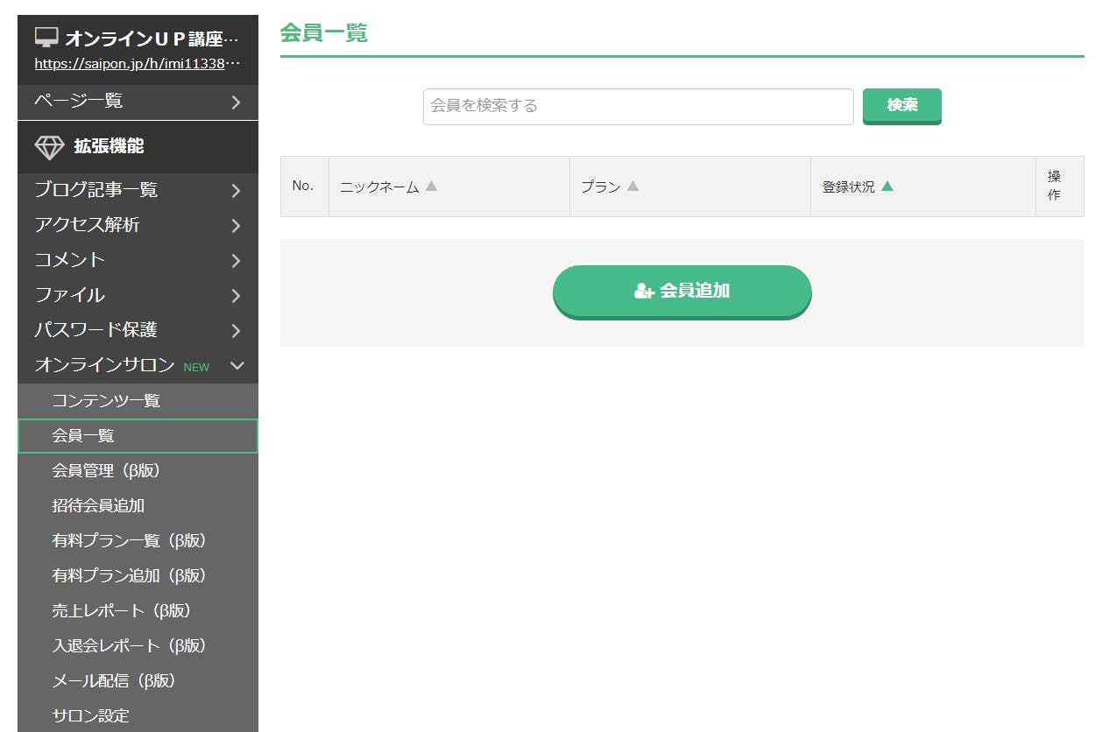Viewport: 1102px width, 732px height.
Task: Open the saipon.jp site URL link
Action: click(137, 64)
